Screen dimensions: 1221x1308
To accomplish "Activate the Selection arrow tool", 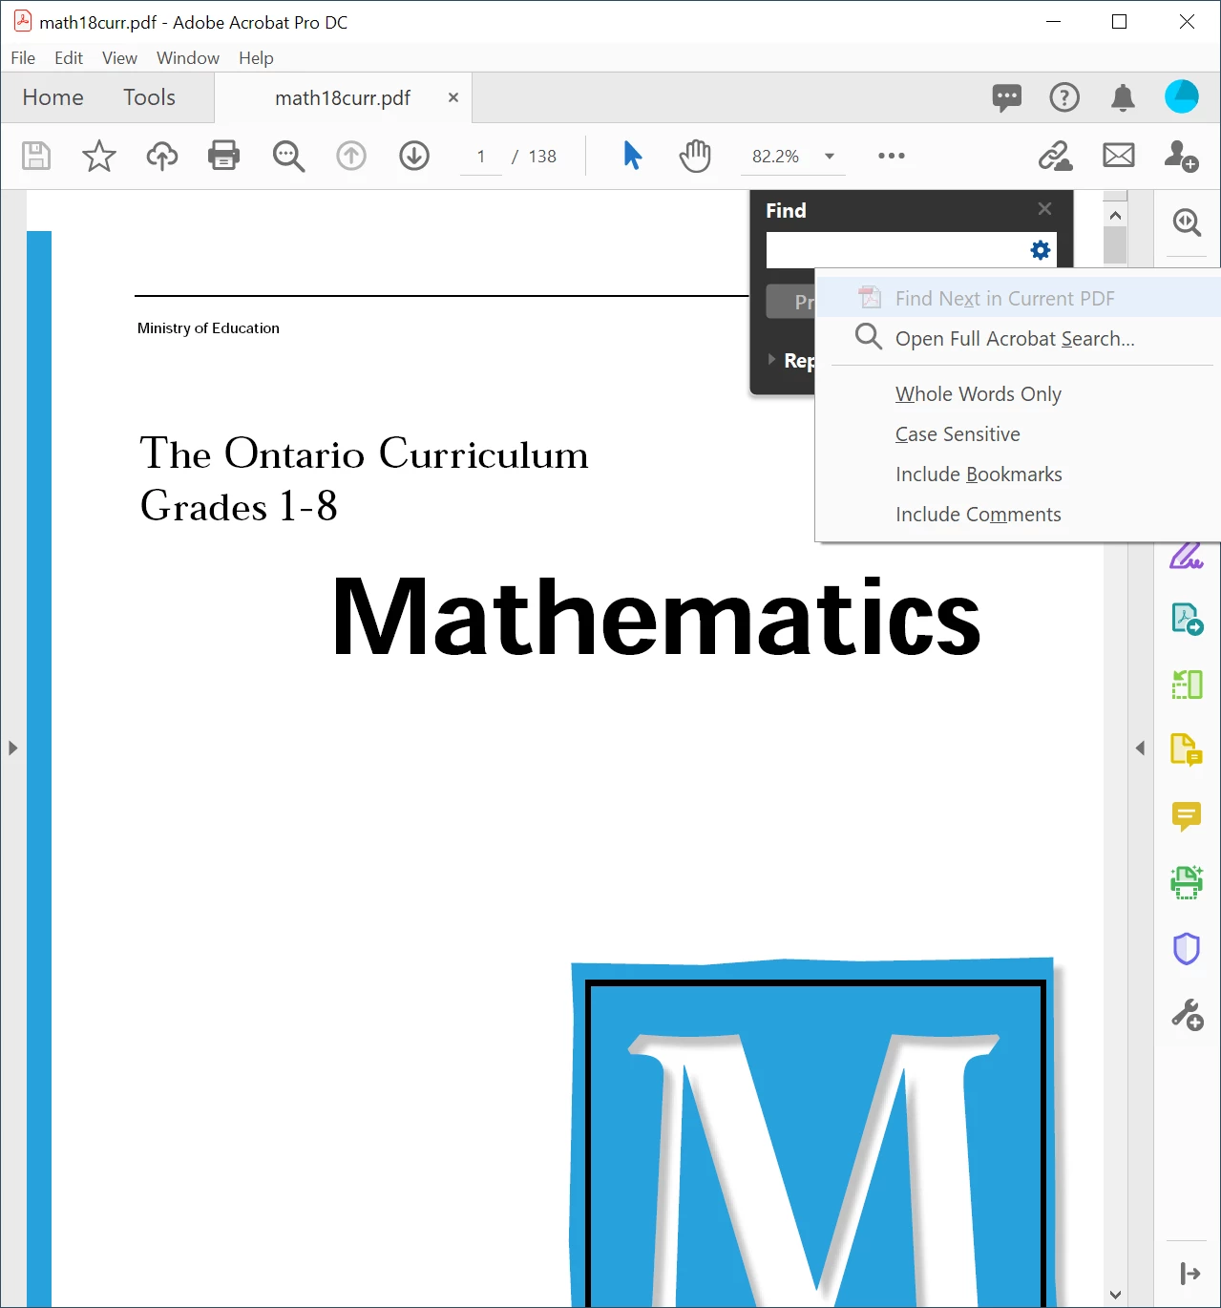I will (x=632, y=156).
